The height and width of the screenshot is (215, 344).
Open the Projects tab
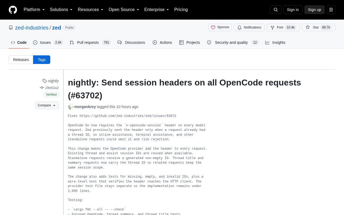point(189,42)
